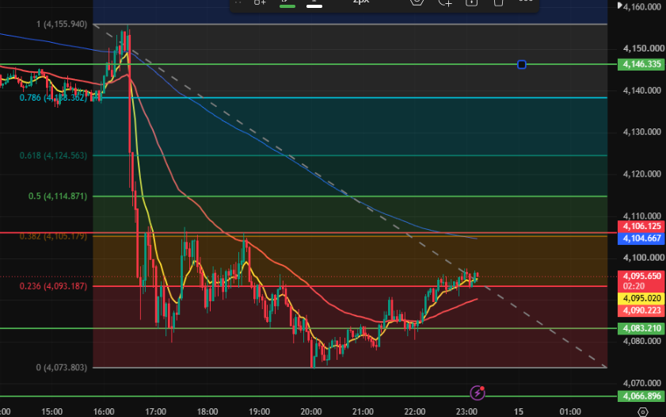Select the blue anchor handle on the green line
The image size is (666, 417).
tap(522, 65)
